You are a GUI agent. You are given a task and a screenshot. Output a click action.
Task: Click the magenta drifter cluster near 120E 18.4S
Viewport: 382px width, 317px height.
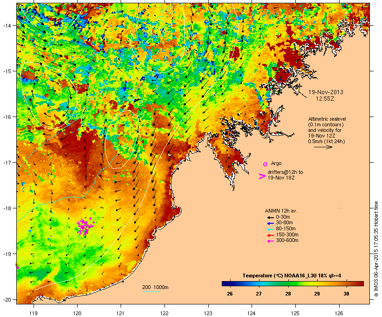pos(85,227)
